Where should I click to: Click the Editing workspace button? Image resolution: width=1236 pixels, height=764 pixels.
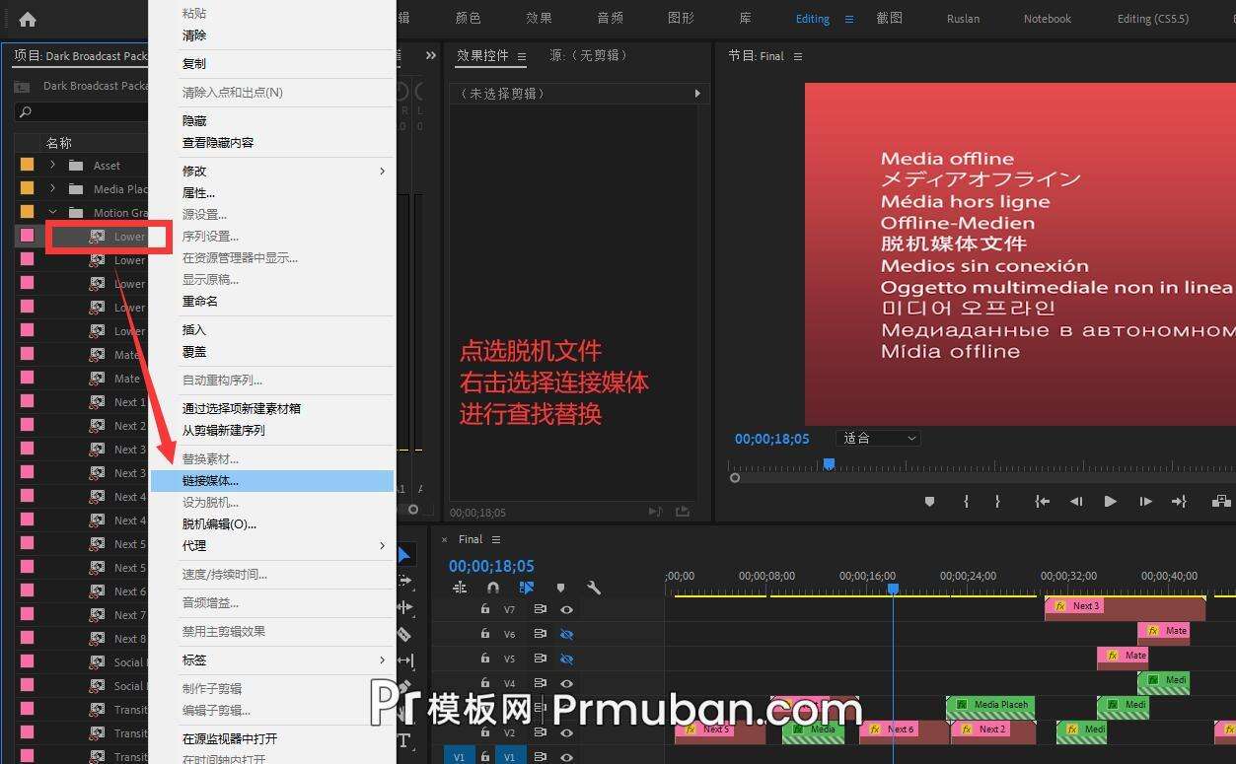pyautogui.click(x=811, y=18)
